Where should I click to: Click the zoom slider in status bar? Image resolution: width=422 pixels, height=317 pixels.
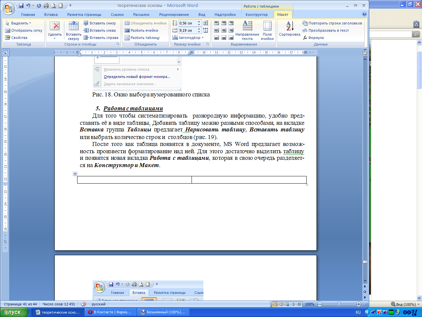click(339, 304)
